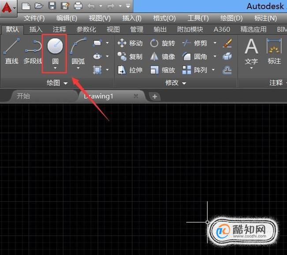This screenshot has width=287, height=255.
Task: Click the 旋转 rotate tool
Action: tap(163, 43)
